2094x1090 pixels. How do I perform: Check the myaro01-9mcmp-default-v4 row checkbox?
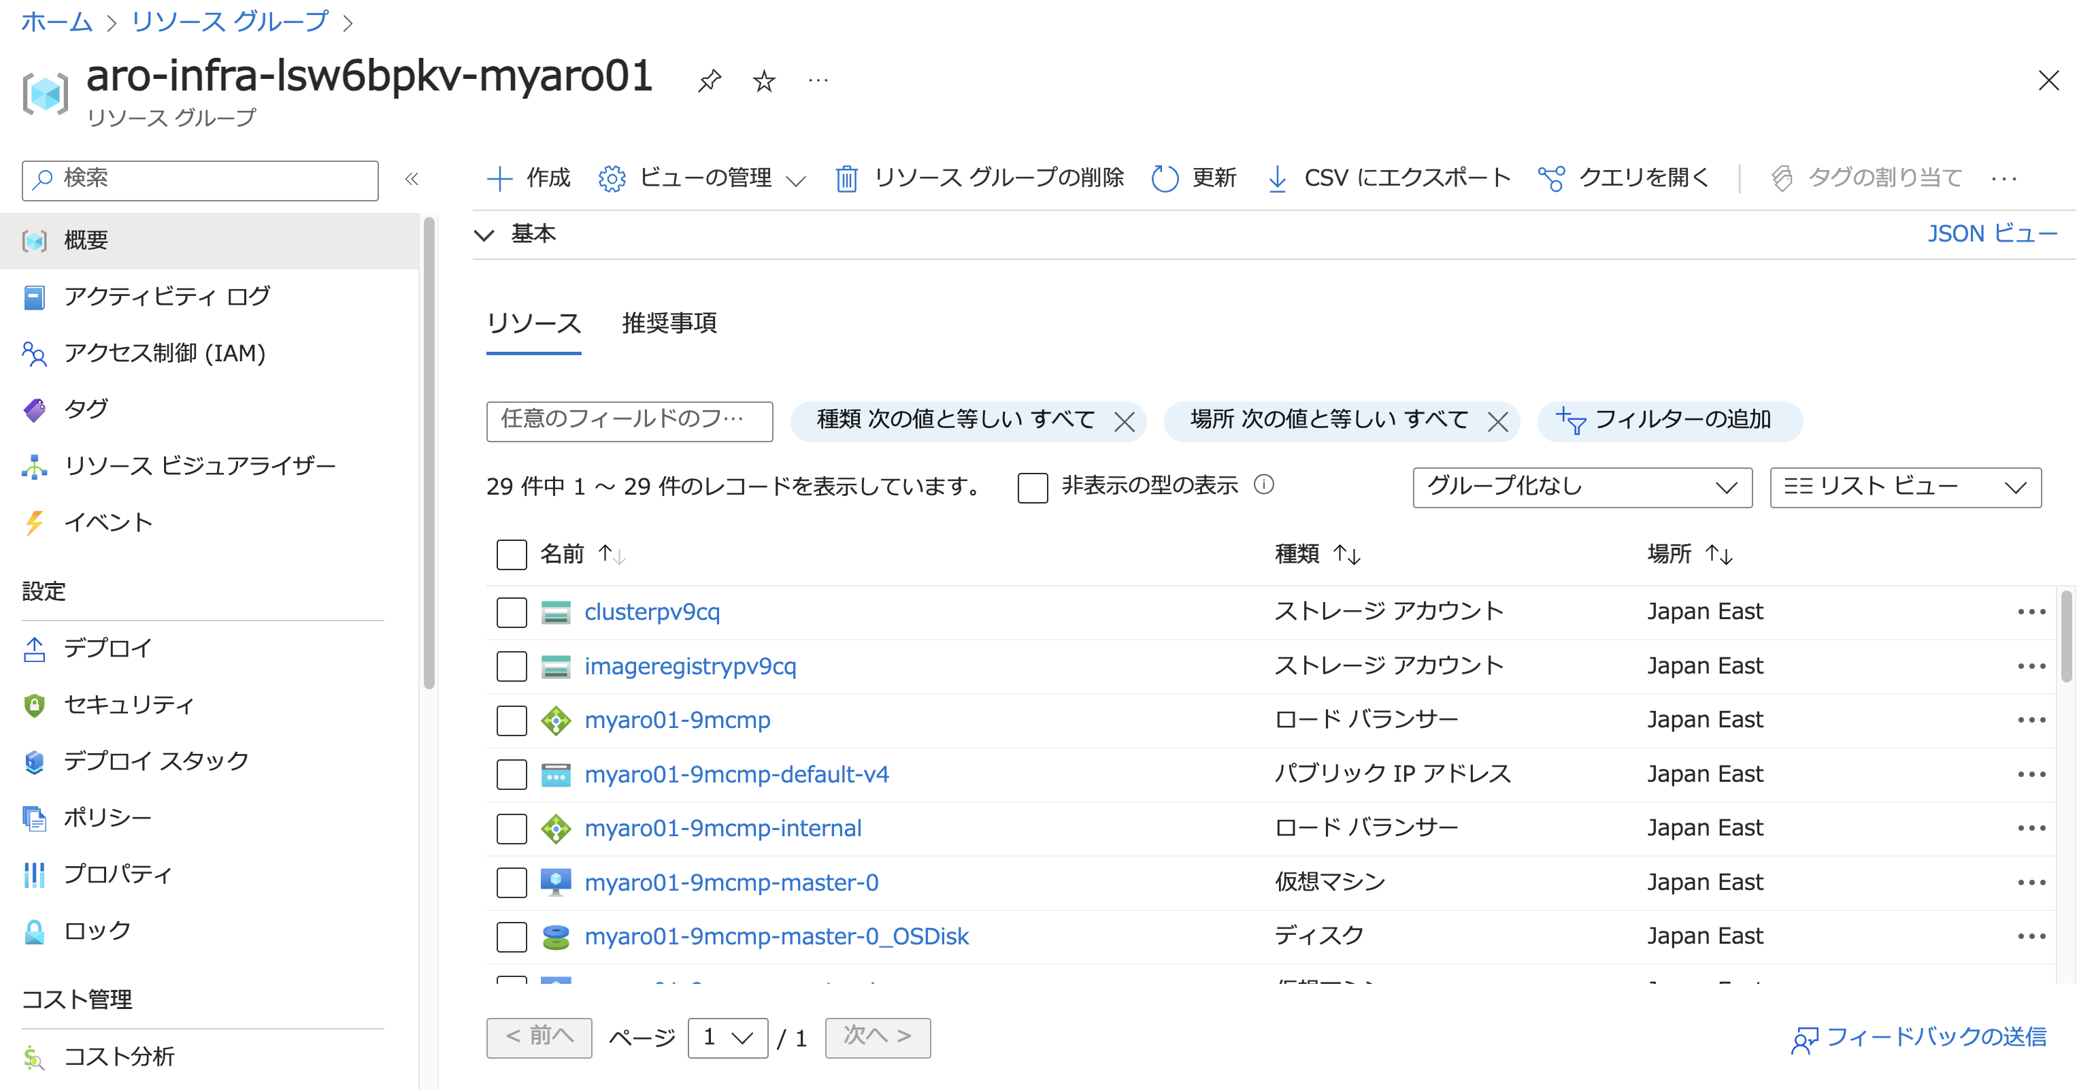(x=512, y=774)
